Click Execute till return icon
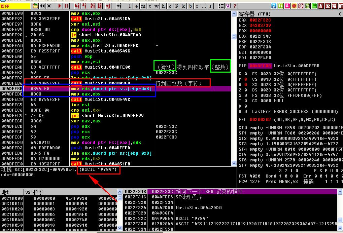343x233 pixels. (x=108, y=6)
